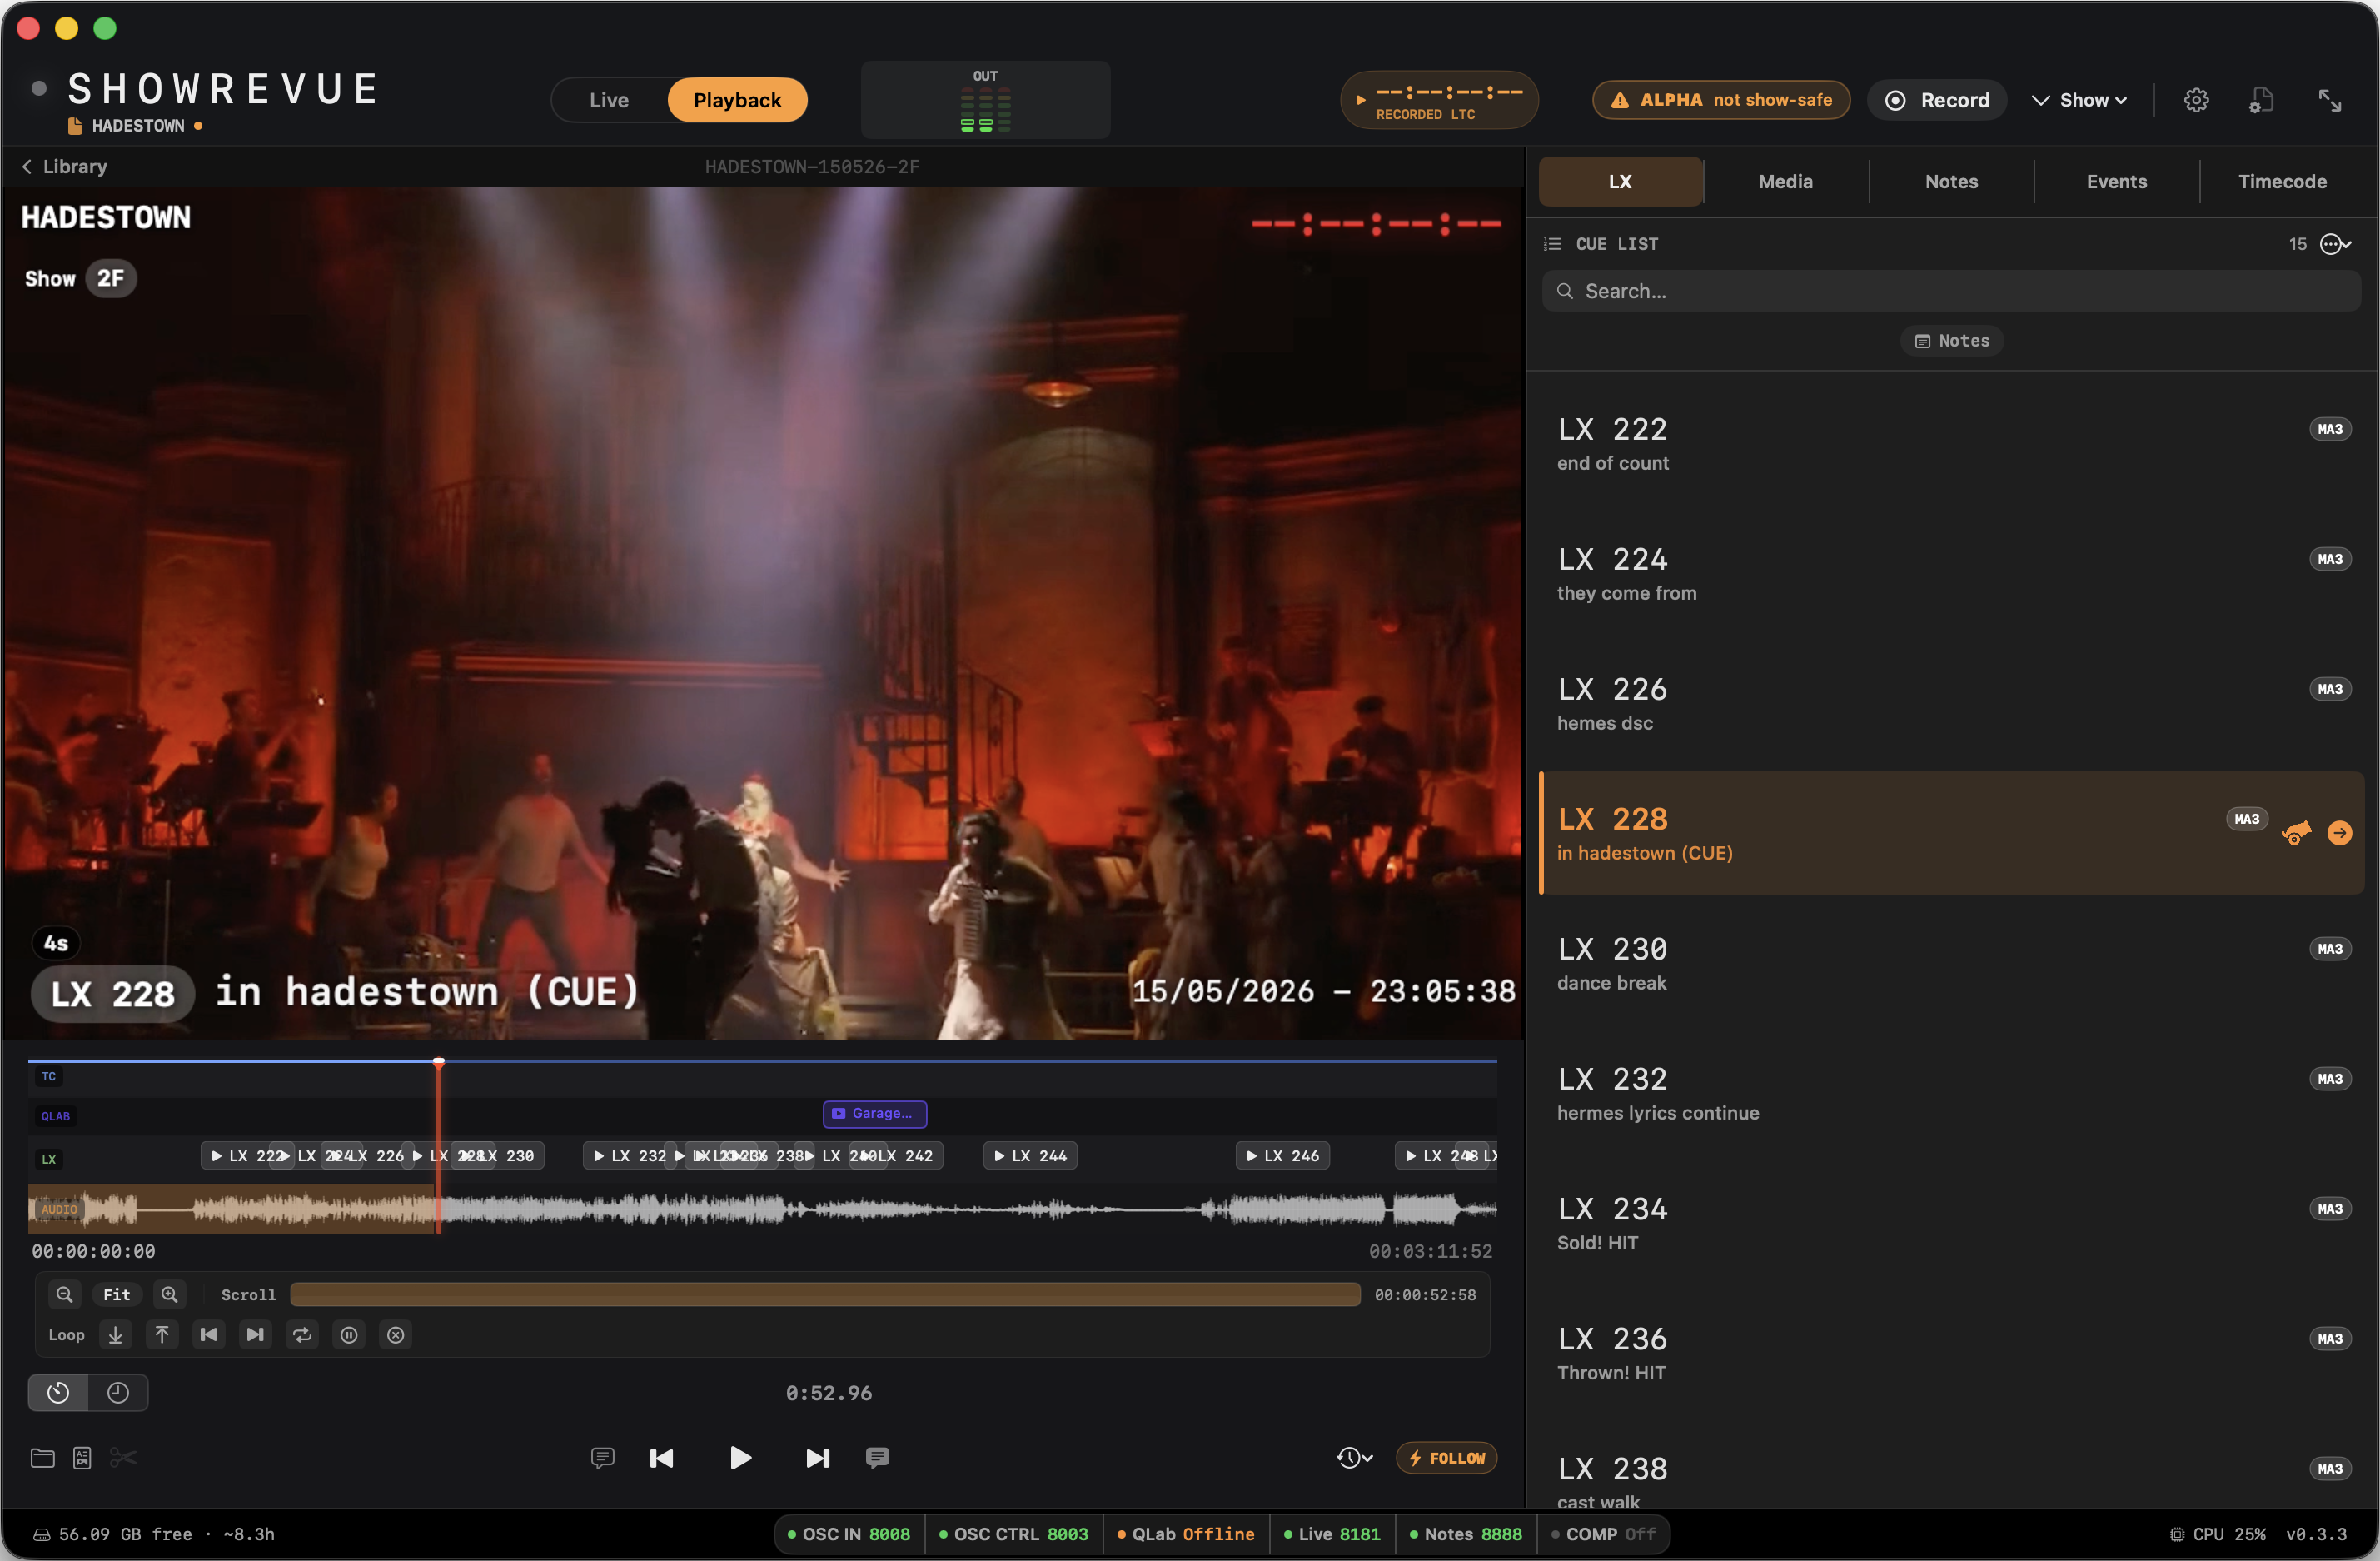Screen dimensions: 2380x1561
Task: Click Live 8181 status indicator
Action: click(1333, 1534)
